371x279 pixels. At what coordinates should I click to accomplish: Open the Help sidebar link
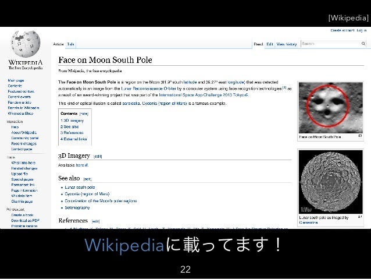[x=15, y=127]
